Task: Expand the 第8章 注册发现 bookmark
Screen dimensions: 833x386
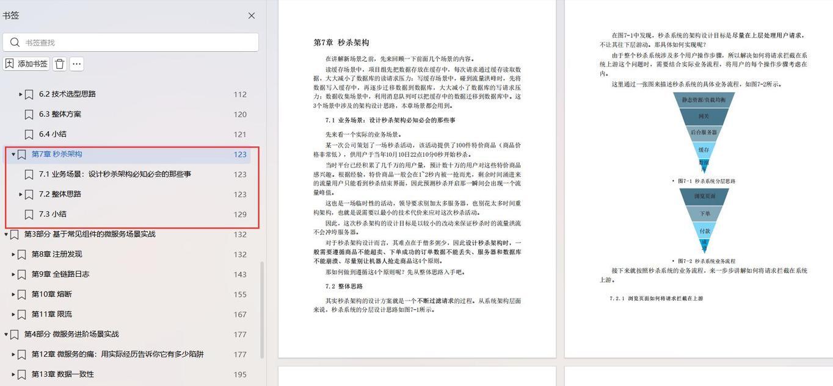Action: tap(13, 254)
